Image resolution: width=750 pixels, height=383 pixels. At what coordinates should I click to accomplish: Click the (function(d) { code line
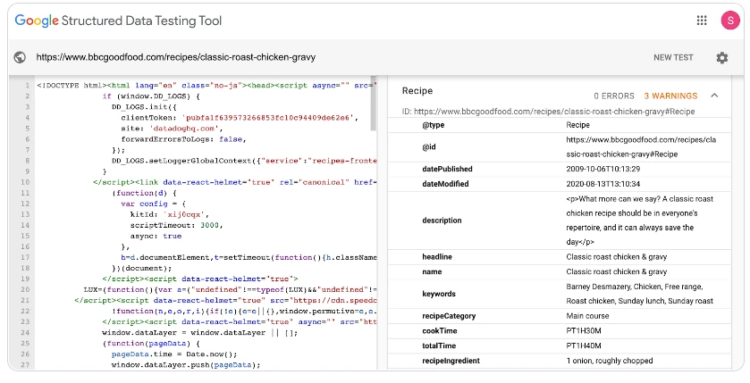coord(144,193)
